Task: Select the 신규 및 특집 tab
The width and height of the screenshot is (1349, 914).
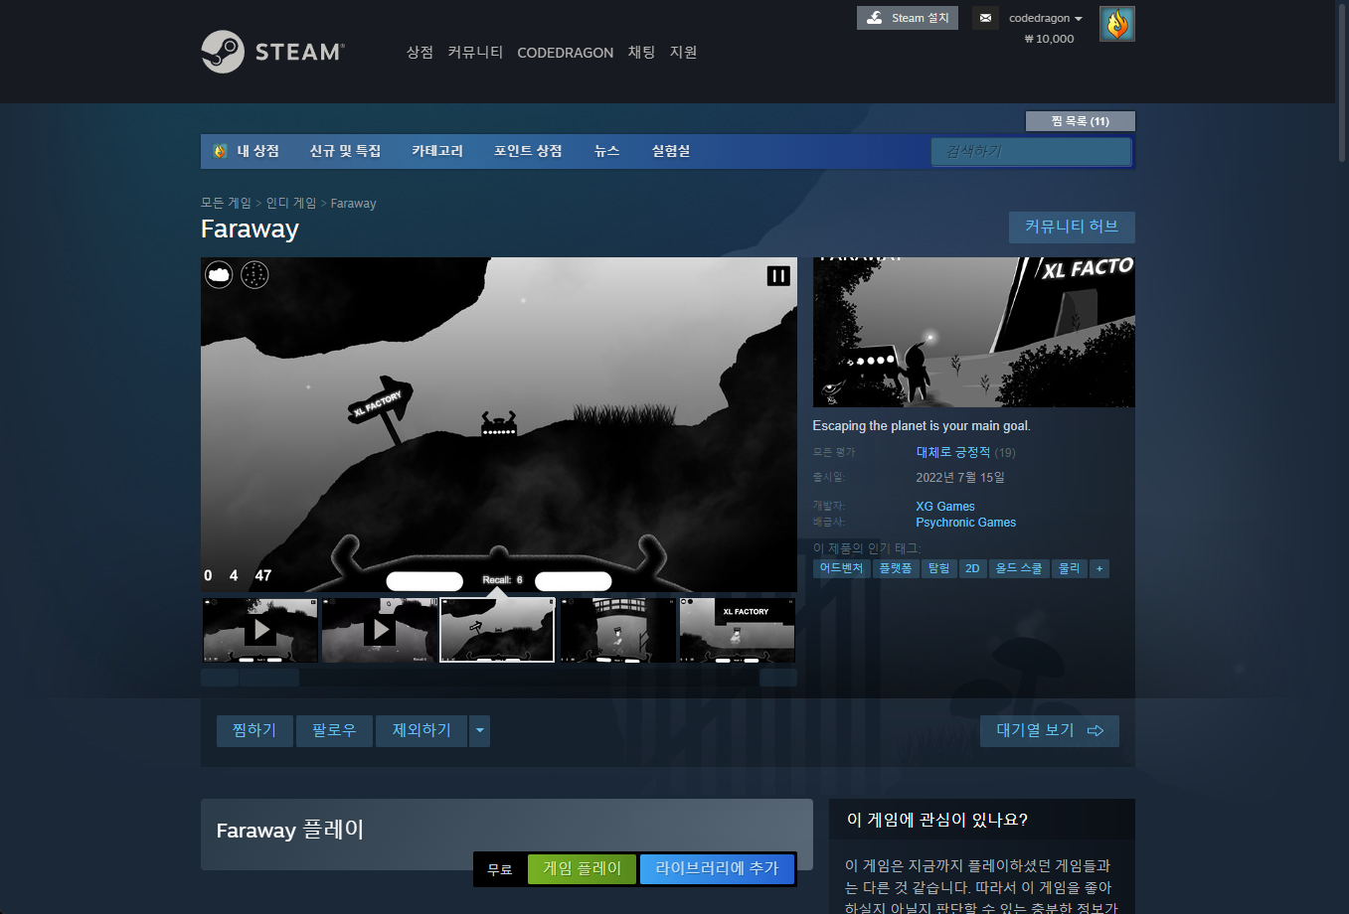Action: (345, 151)
